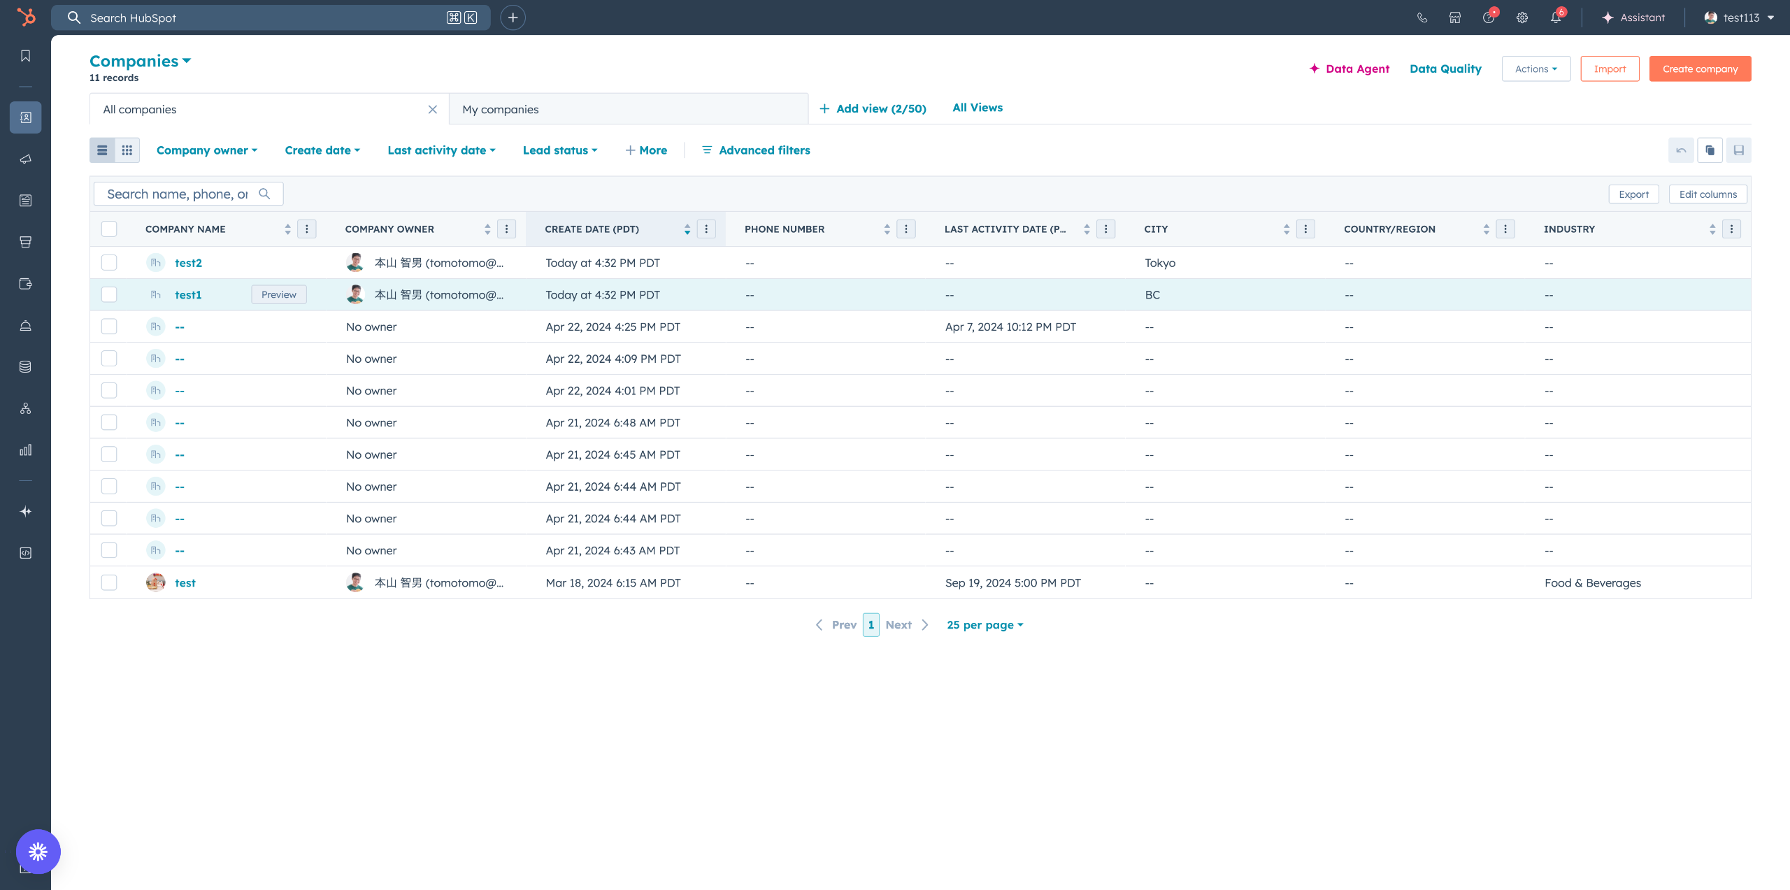Image resolution: width=1790 pixels, height=890 pixels.
Task: Focus the search name, phone field
Action: click(178, 194)
